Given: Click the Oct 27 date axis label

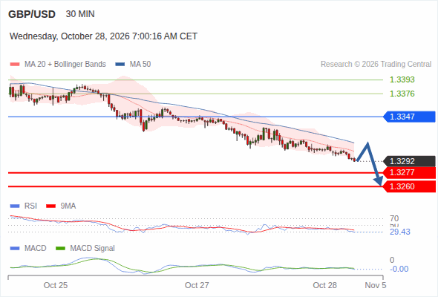Looking at the screenshot, I should 197,285.
